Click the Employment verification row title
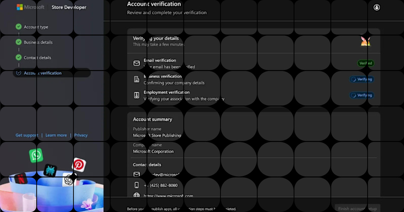 click(167, 92)
